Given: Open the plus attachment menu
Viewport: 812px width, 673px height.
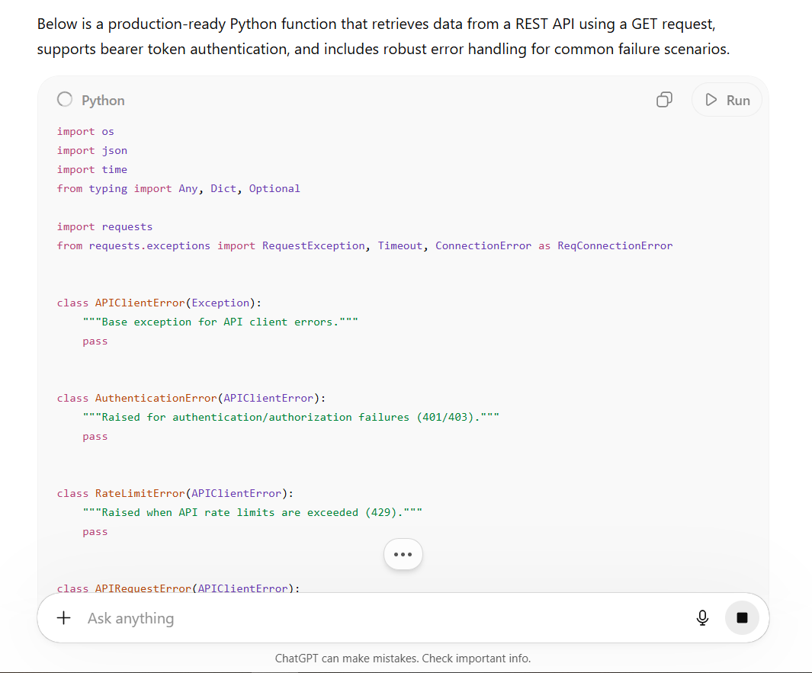Looking at the screenshot, I should [64, 617].
